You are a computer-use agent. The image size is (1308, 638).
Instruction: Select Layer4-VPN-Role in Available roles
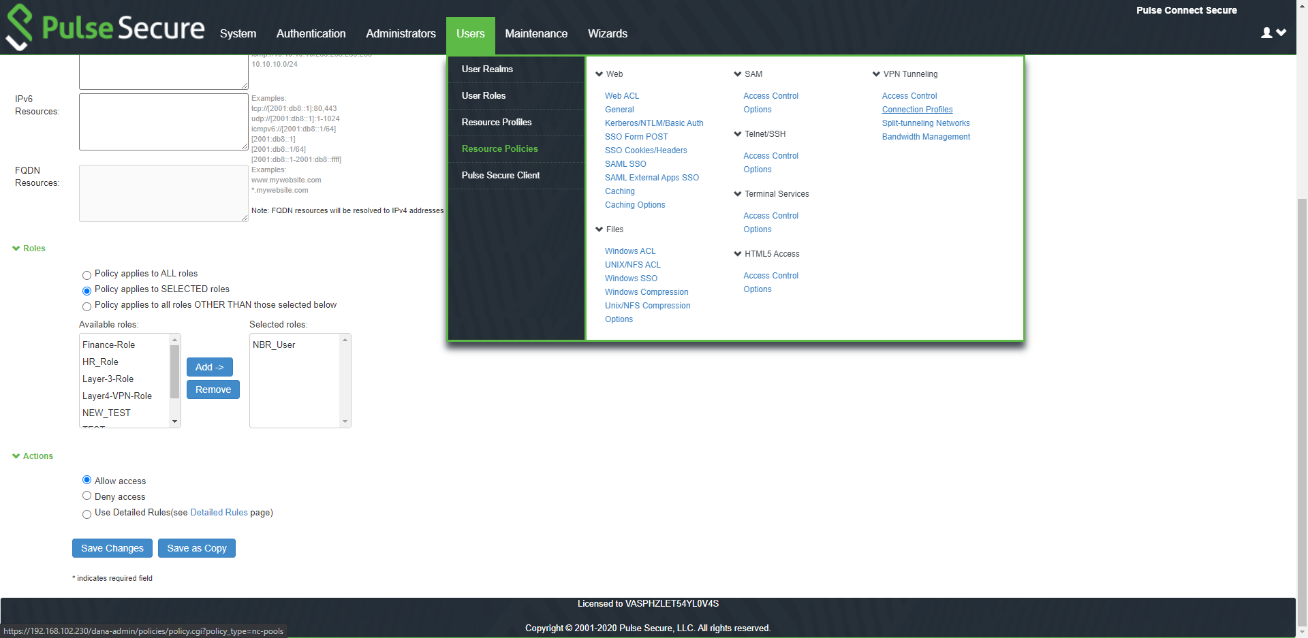tap(124, 396)
